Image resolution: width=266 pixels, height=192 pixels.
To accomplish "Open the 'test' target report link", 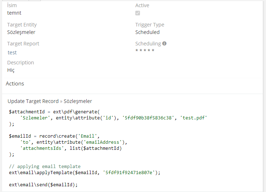I will pos(12,53).
